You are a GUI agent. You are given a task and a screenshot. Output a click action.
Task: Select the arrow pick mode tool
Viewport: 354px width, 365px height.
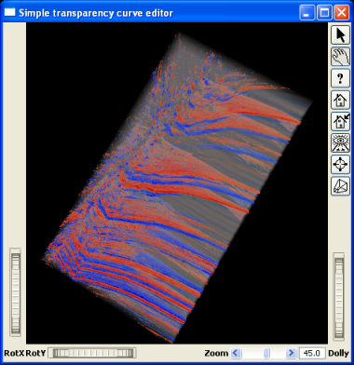click(341, 34)
